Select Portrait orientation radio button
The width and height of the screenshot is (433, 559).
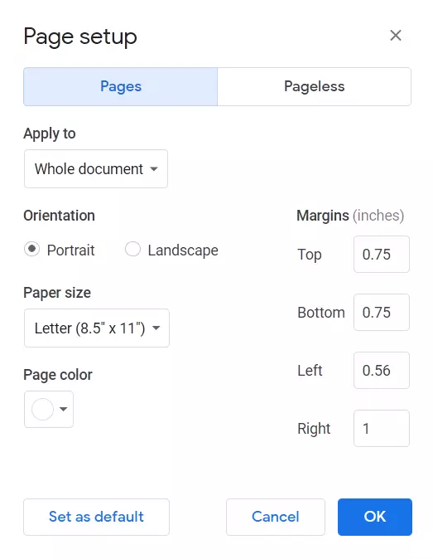31,249
